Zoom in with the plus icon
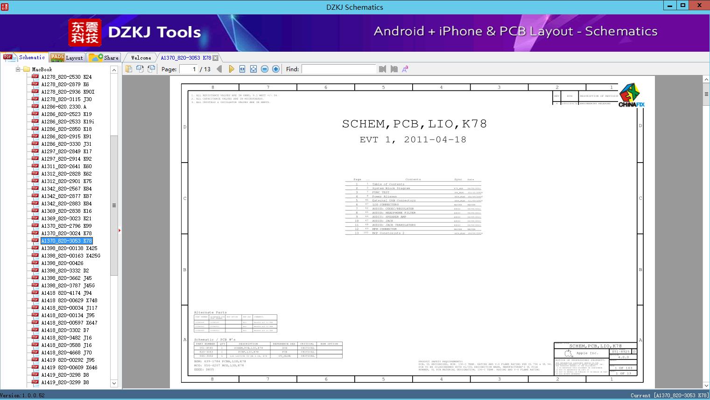Screen dimensions: 710x400 [x=276, y=69]
